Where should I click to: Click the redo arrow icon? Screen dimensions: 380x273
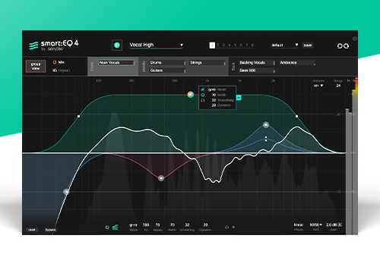click(x=347, y=45)
